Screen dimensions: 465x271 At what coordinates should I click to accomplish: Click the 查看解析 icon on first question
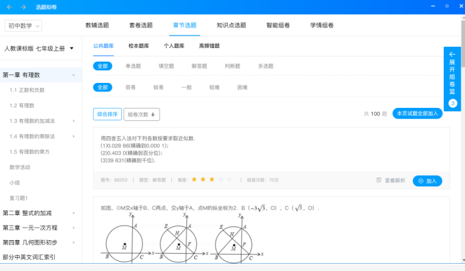coord(379,180)
